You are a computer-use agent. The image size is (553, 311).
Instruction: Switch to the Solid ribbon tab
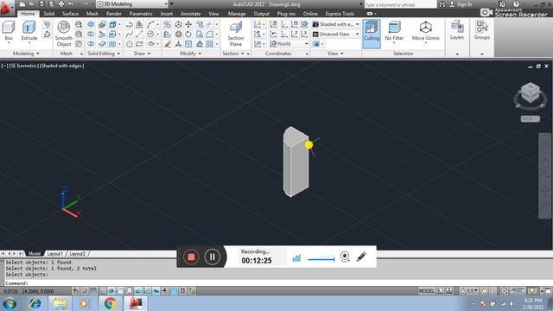[49, 14]
